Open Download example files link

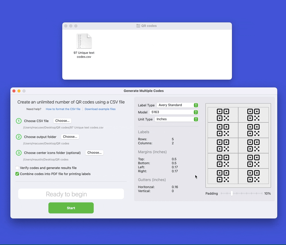coord(100,109)
